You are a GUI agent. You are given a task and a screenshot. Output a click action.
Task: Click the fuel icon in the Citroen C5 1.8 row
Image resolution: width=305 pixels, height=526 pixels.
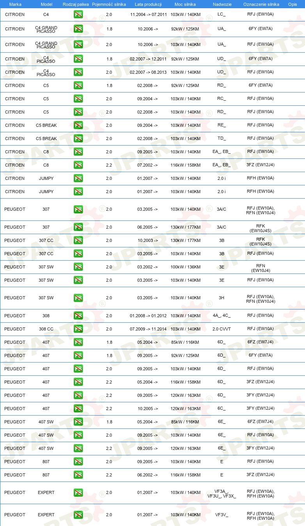[78, 86]
